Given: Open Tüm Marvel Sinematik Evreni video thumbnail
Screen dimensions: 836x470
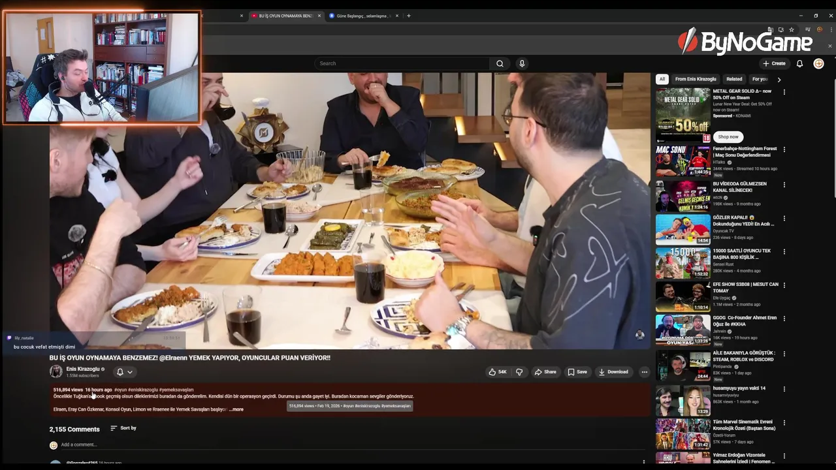Looking at the screenshot, I should click(x=683, y=433).
